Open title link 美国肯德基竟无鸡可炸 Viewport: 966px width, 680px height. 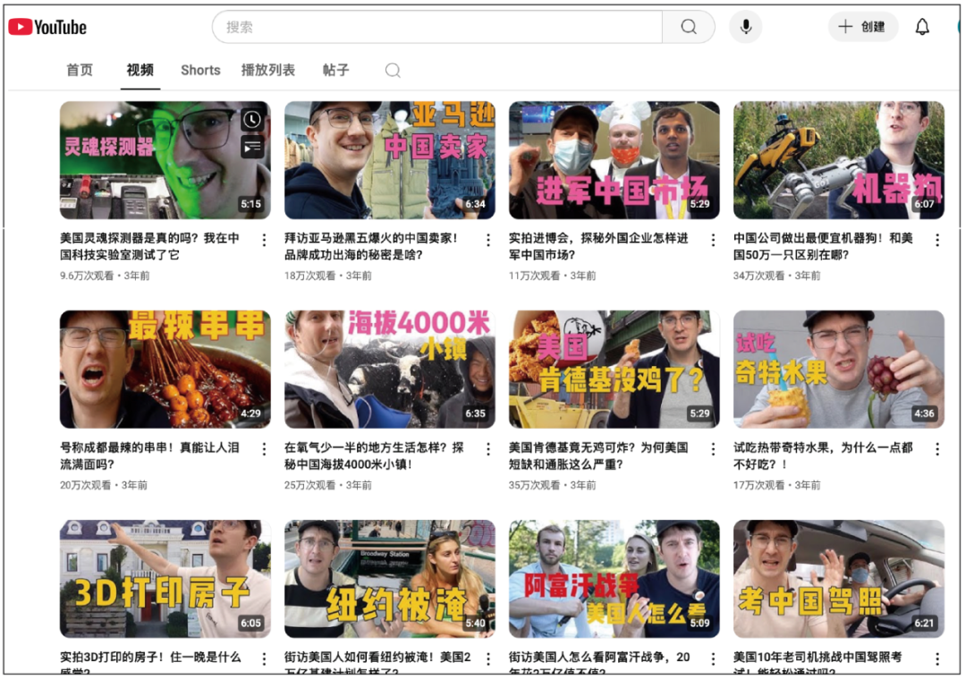pos(598,456)
